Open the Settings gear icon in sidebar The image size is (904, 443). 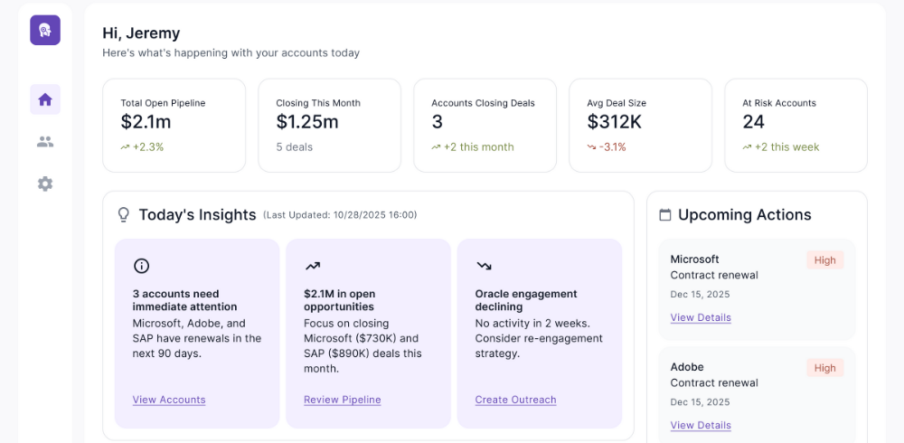(45, 184)
